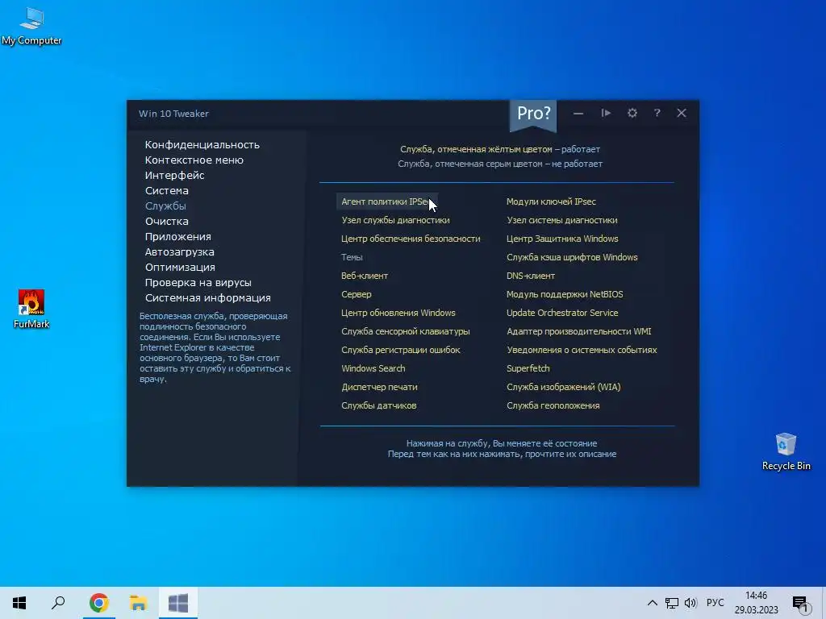Open the Оптимизация section
The width and height of the screenshot is (826, 619).
[180, 267]
